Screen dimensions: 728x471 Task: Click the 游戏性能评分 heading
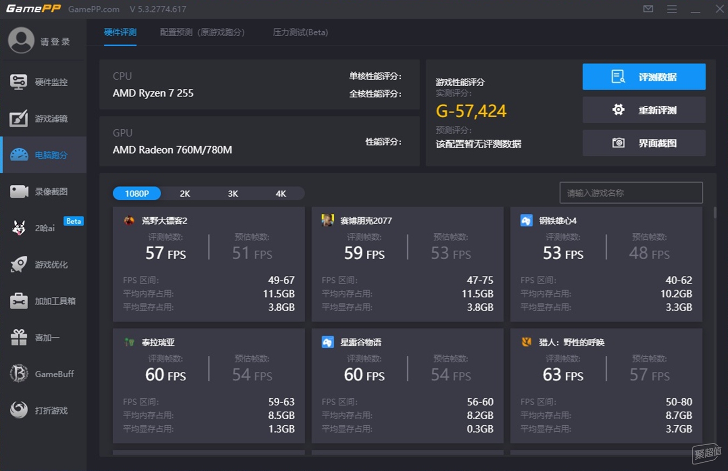tap(460, 82)
